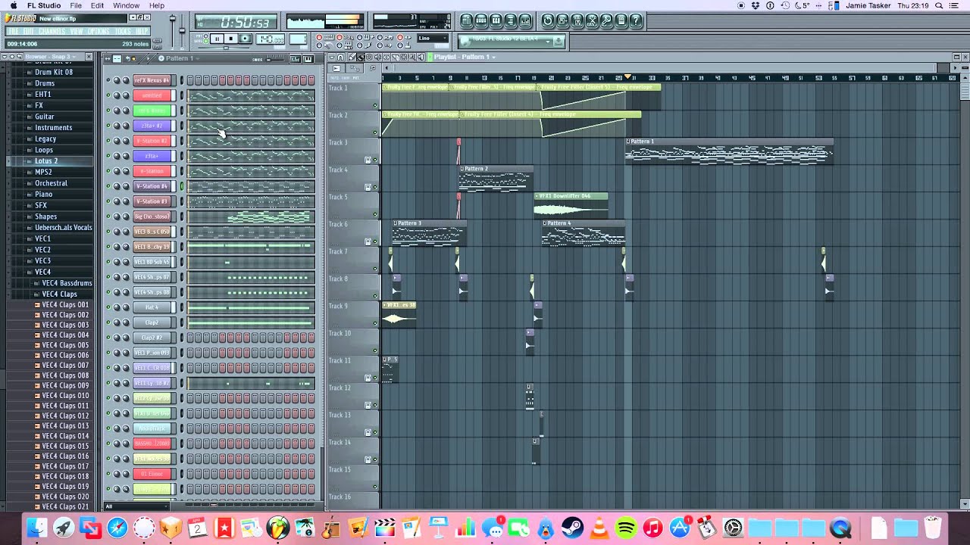The width and height of the screenshot is (970, 545).
Task: Open FL Studio's CHANNELS menu
Action: (52, 32)
